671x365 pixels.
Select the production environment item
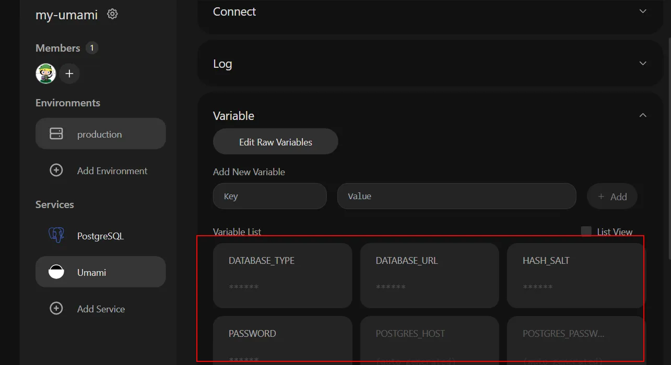(101, 133)
